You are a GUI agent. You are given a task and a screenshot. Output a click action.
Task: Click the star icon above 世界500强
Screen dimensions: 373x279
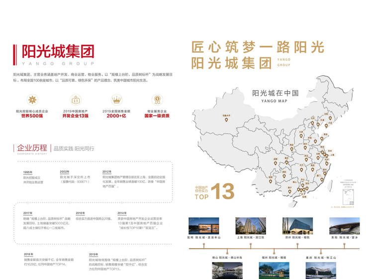pos(32,100)
